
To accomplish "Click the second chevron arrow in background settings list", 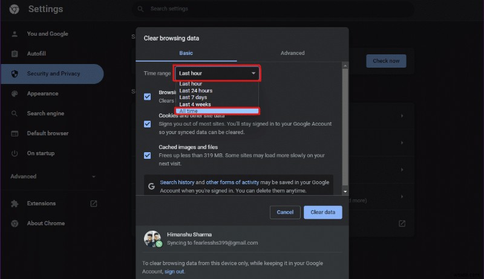I will point(402,143).
